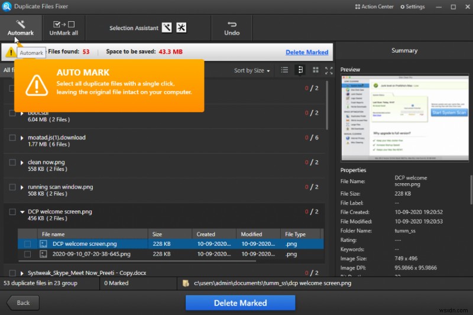Open Selection Assistant wand icon

[167, 27]
